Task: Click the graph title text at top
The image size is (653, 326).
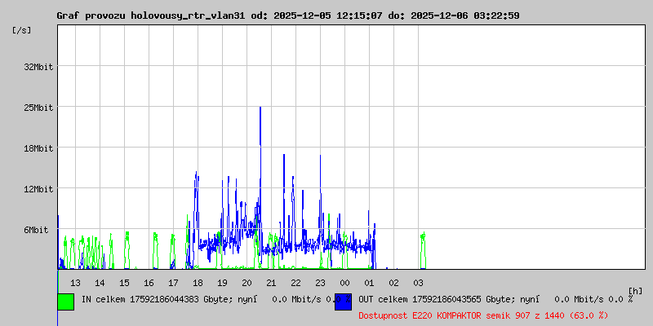Action: [x=287, y=15]
